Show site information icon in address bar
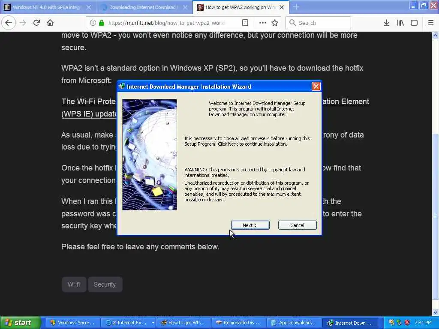439x329 pixels. 93,23
